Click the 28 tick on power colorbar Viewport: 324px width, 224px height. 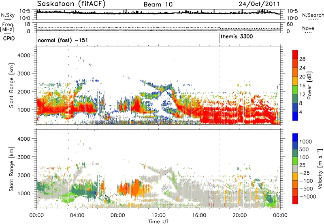302,59
